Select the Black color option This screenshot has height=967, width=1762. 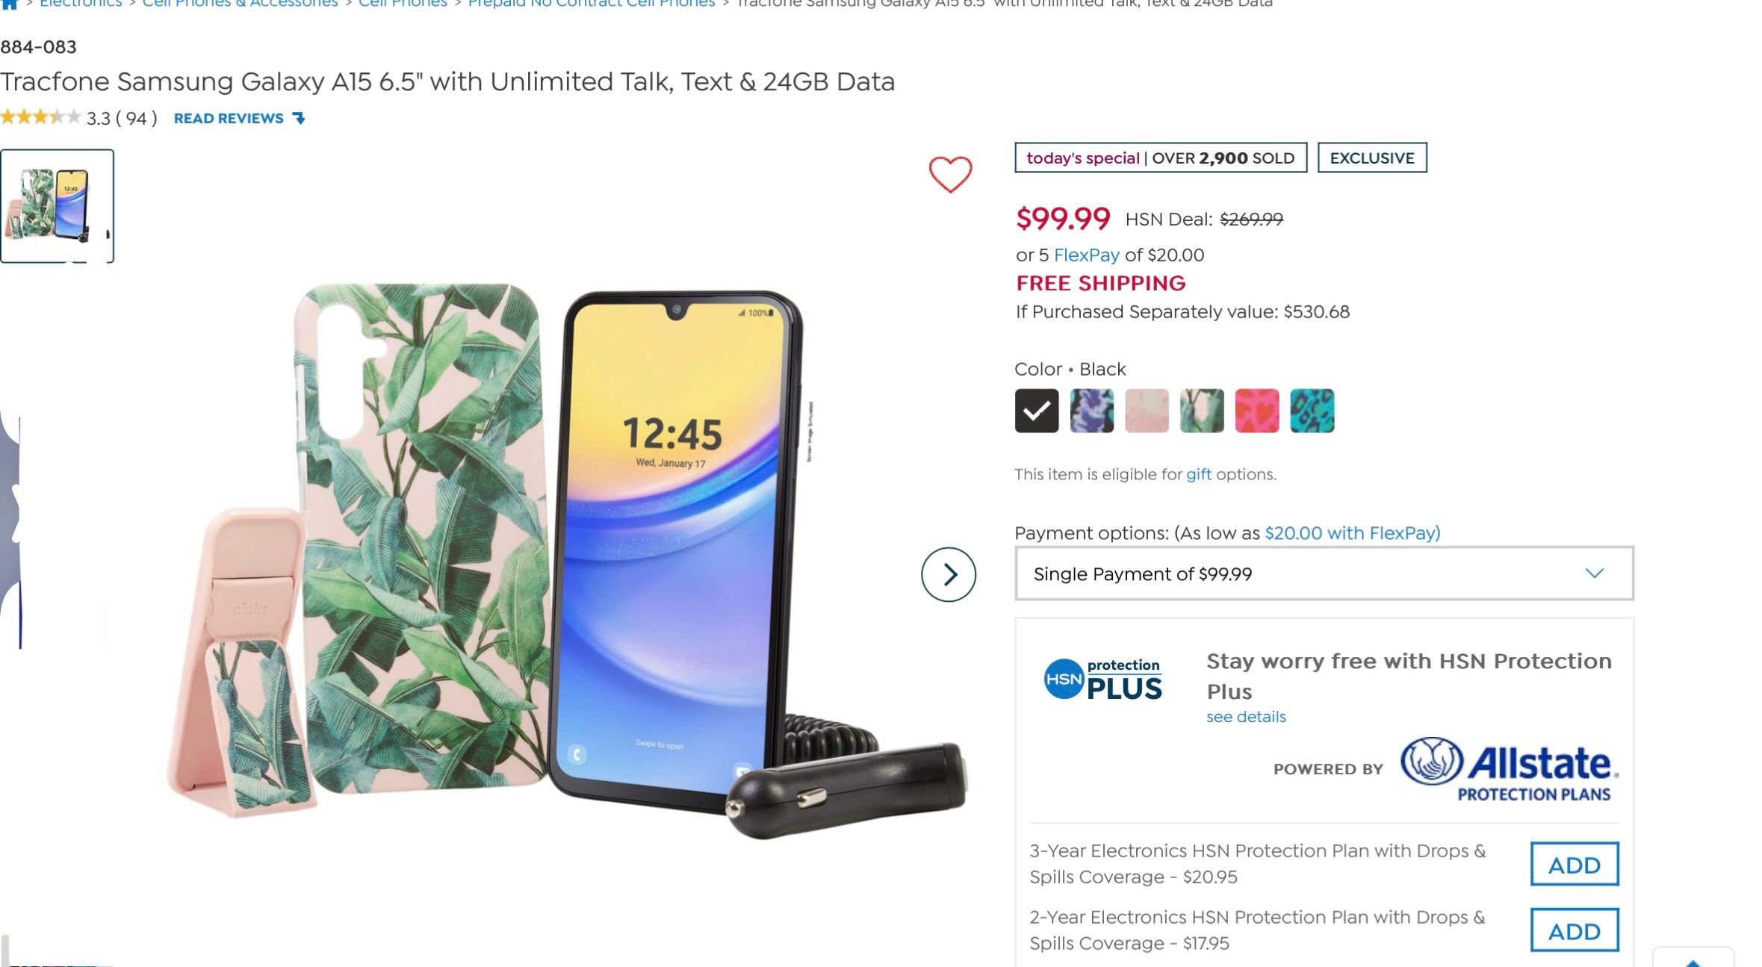pyautogui.click(x=1036, y=411)
